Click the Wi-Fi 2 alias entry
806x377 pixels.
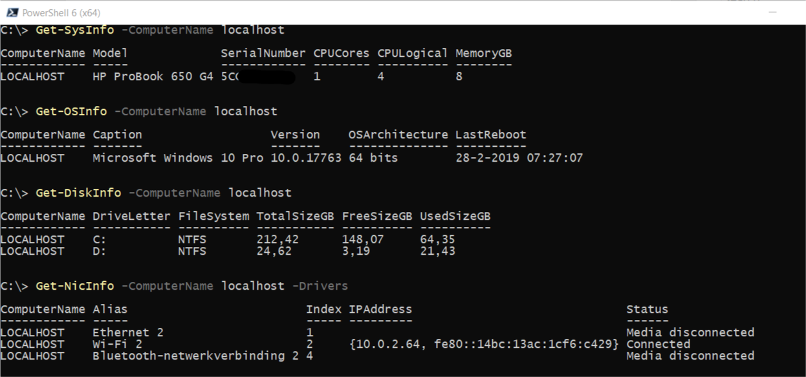coord(117,344)
